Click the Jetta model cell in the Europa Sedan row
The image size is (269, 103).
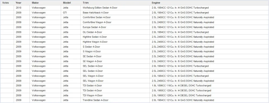point(66,27)
